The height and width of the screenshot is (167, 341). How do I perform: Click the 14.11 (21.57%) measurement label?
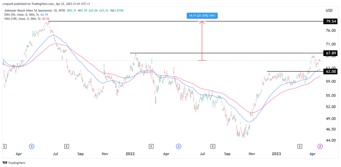point(202,16)
